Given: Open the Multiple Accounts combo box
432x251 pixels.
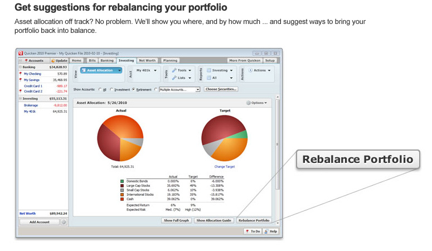Looking at the screenshot, I should tap(179, 90).
